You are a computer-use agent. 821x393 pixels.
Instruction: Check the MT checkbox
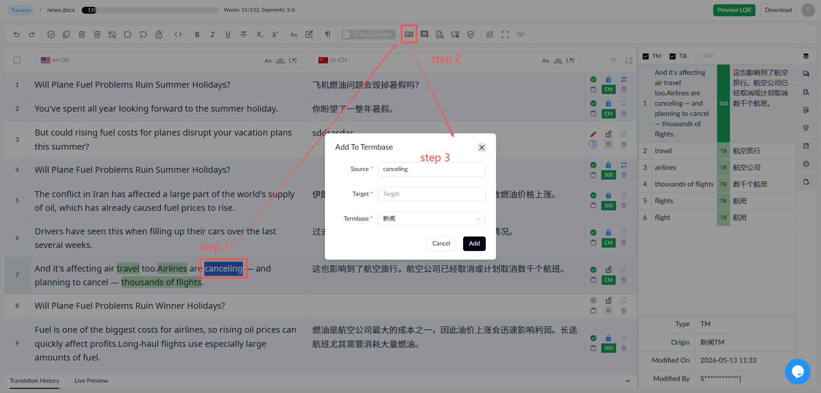click(x=698, y=56)
